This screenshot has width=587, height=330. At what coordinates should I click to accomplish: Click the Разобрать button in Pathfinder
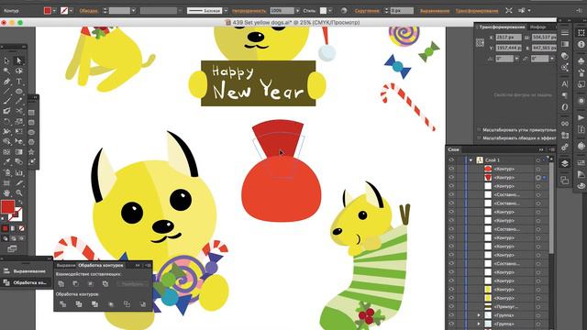(132, 284)
